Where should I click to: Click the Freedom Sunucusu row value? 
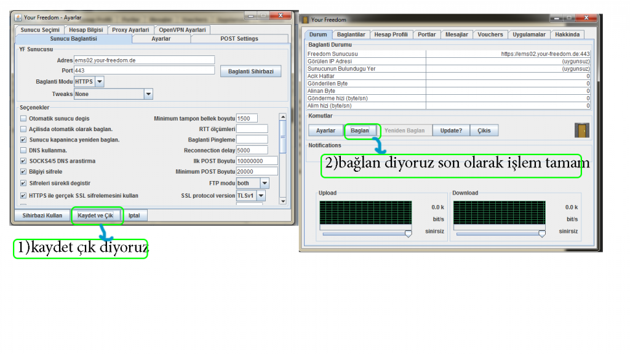(508, 54)
